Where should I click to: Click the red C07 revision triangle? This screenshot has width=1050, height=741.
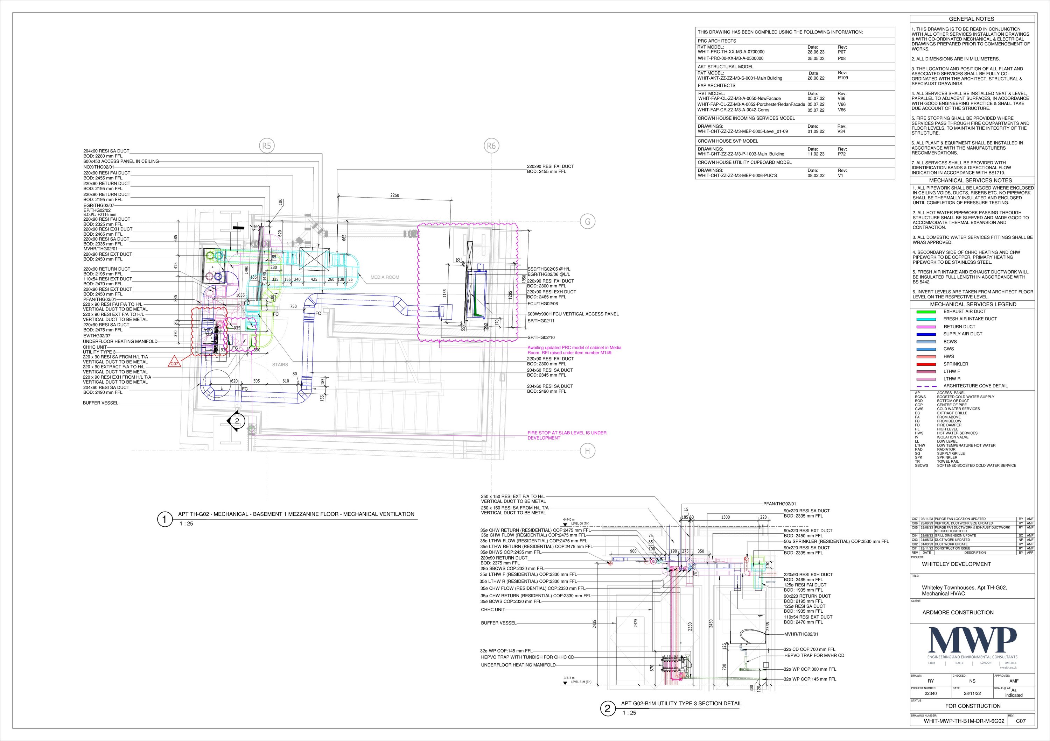(x=174, y=363)
